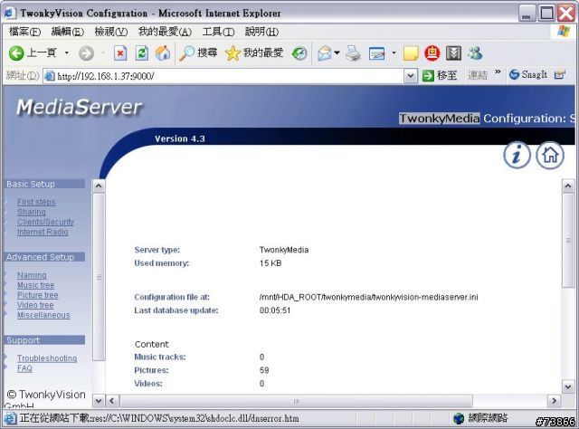Image resolution: width=579 pixels, height=429 pixels.
Task: Print the page using the printer icon
Action: click(x=354, y=53)
